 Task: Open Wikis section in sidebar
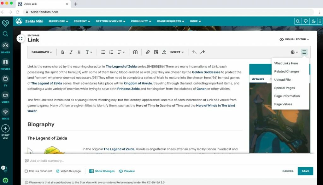pyautogui.click(x=5, y=114)
